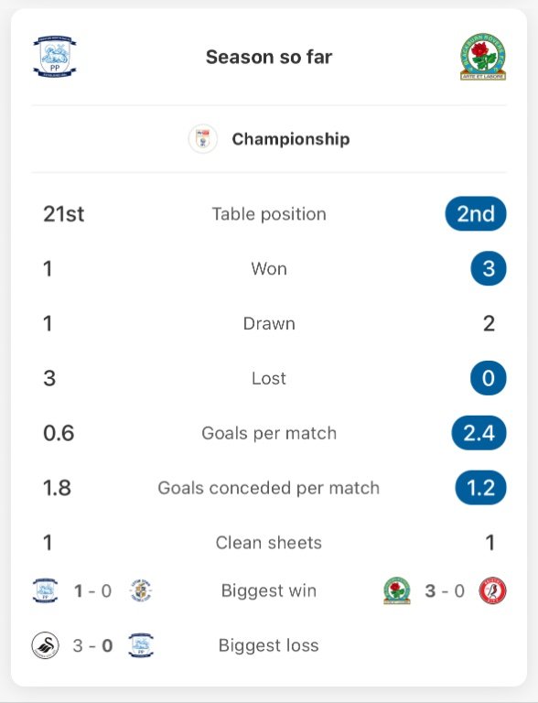This screenshot has height=703, width=538.
Task: Click the Season so far heading
Action: [x=269, y=57]
